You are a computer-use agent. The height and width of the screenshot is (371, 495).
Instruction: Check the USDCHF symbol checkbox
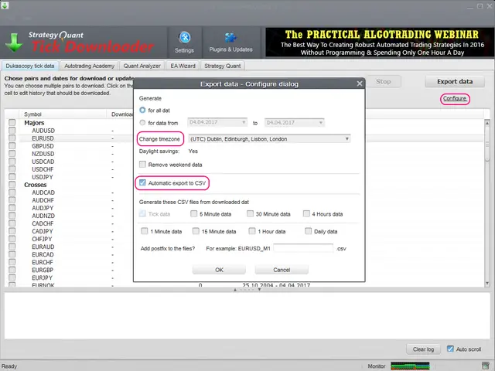pyautogui.click(x=12, y=168)
